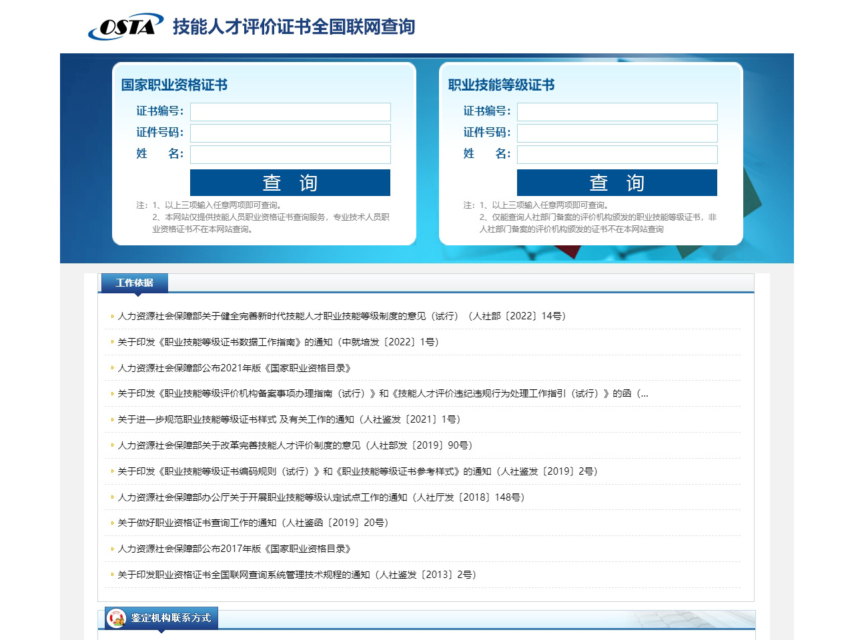
Task: Click the red emblem icon beside 鉴定机构联系方式
Action: tap(117, 618)
